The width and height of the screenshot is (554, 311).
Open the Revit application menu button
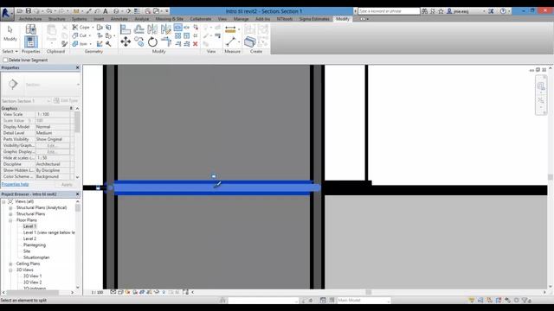7,13
